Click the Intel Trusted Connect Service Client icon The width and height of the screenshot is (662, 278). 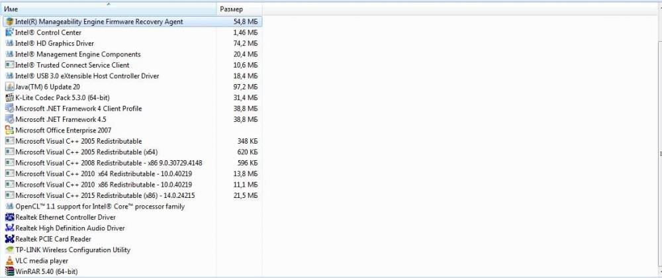9,65
